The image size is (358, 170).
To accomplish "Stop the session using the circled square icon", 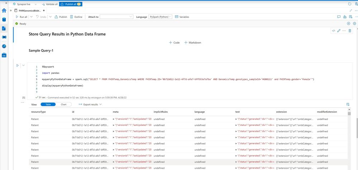I will pyautogui.click(x=348, y=24).
